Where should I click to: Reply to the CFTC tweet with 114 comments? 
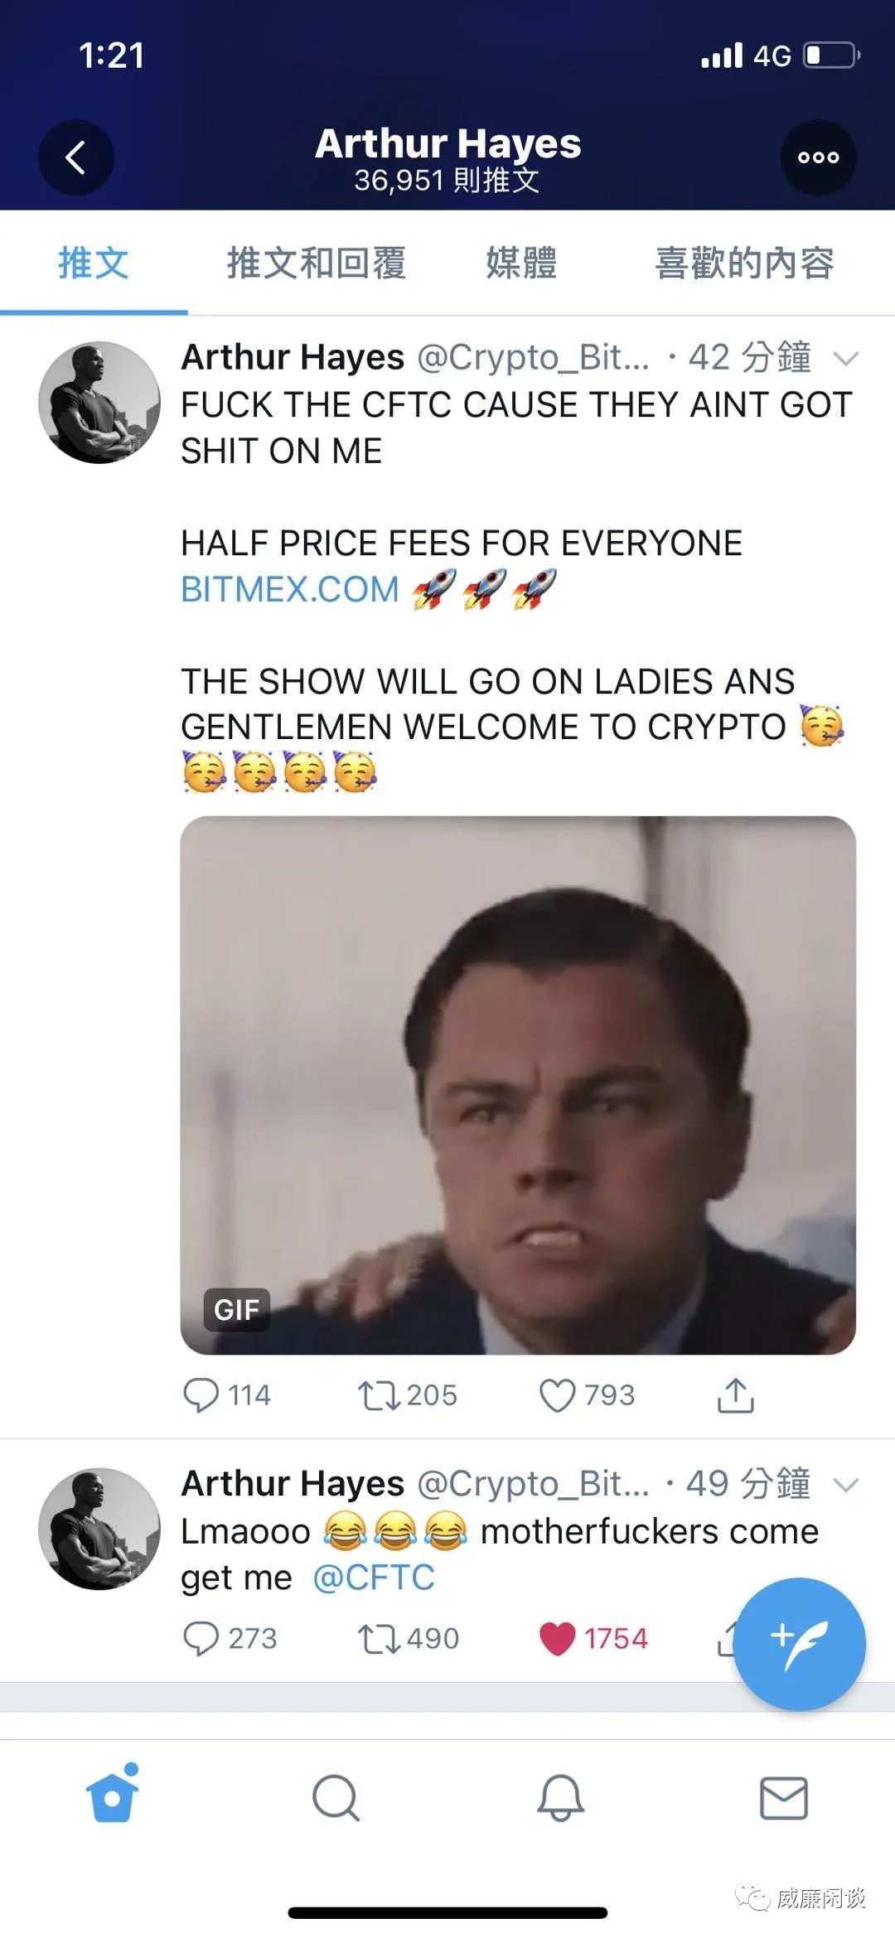201,1394
